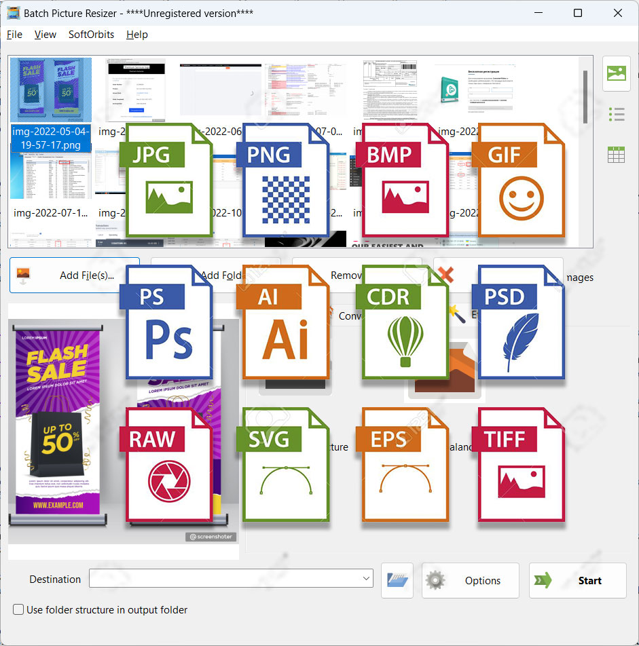
Task: Click the Start button
Action: coord(578,580)
